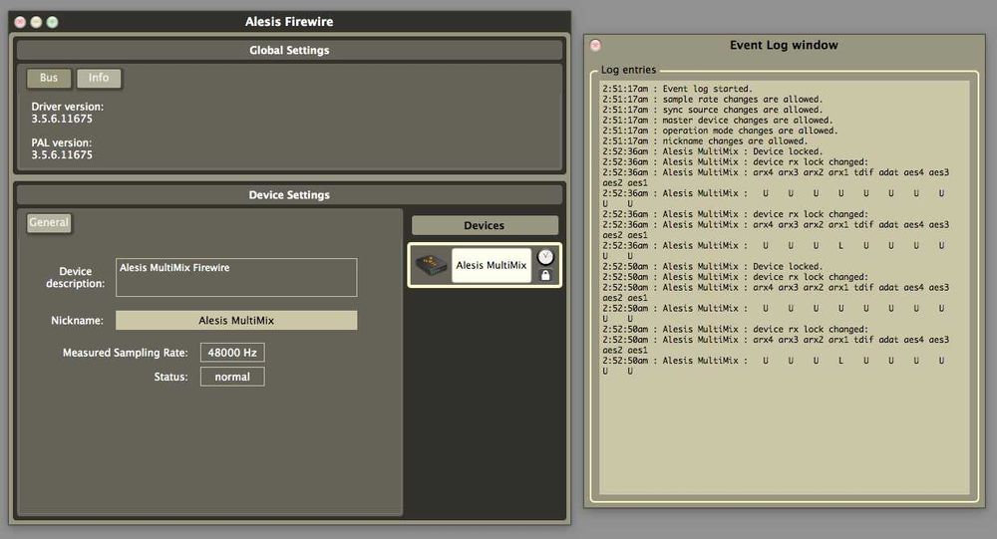Click the Event Log window title

784,45
